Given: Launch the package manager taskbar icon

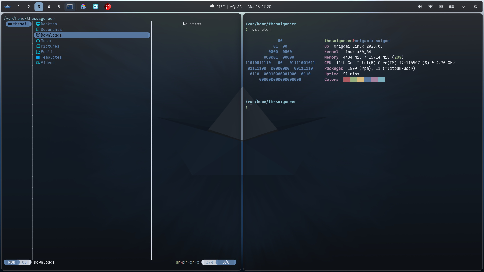Looking at the screenshot, I should [x=83, y=7].
